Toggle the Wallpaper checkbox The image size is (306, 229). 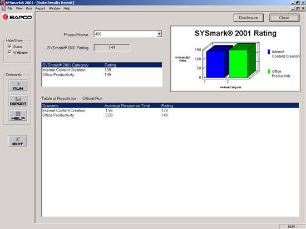[x=9, y=52]
